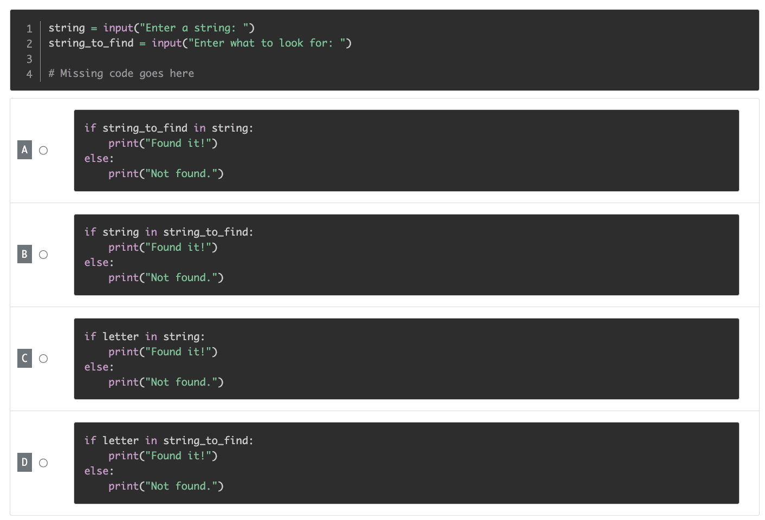Image resolution: width=765 pixels, height=520 pixels.
Task: Click the letter A option badge
Action: (24, 150)
